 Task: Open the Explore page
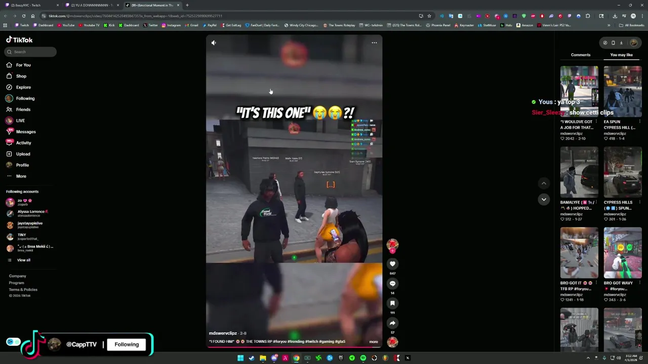pos(18,87)
